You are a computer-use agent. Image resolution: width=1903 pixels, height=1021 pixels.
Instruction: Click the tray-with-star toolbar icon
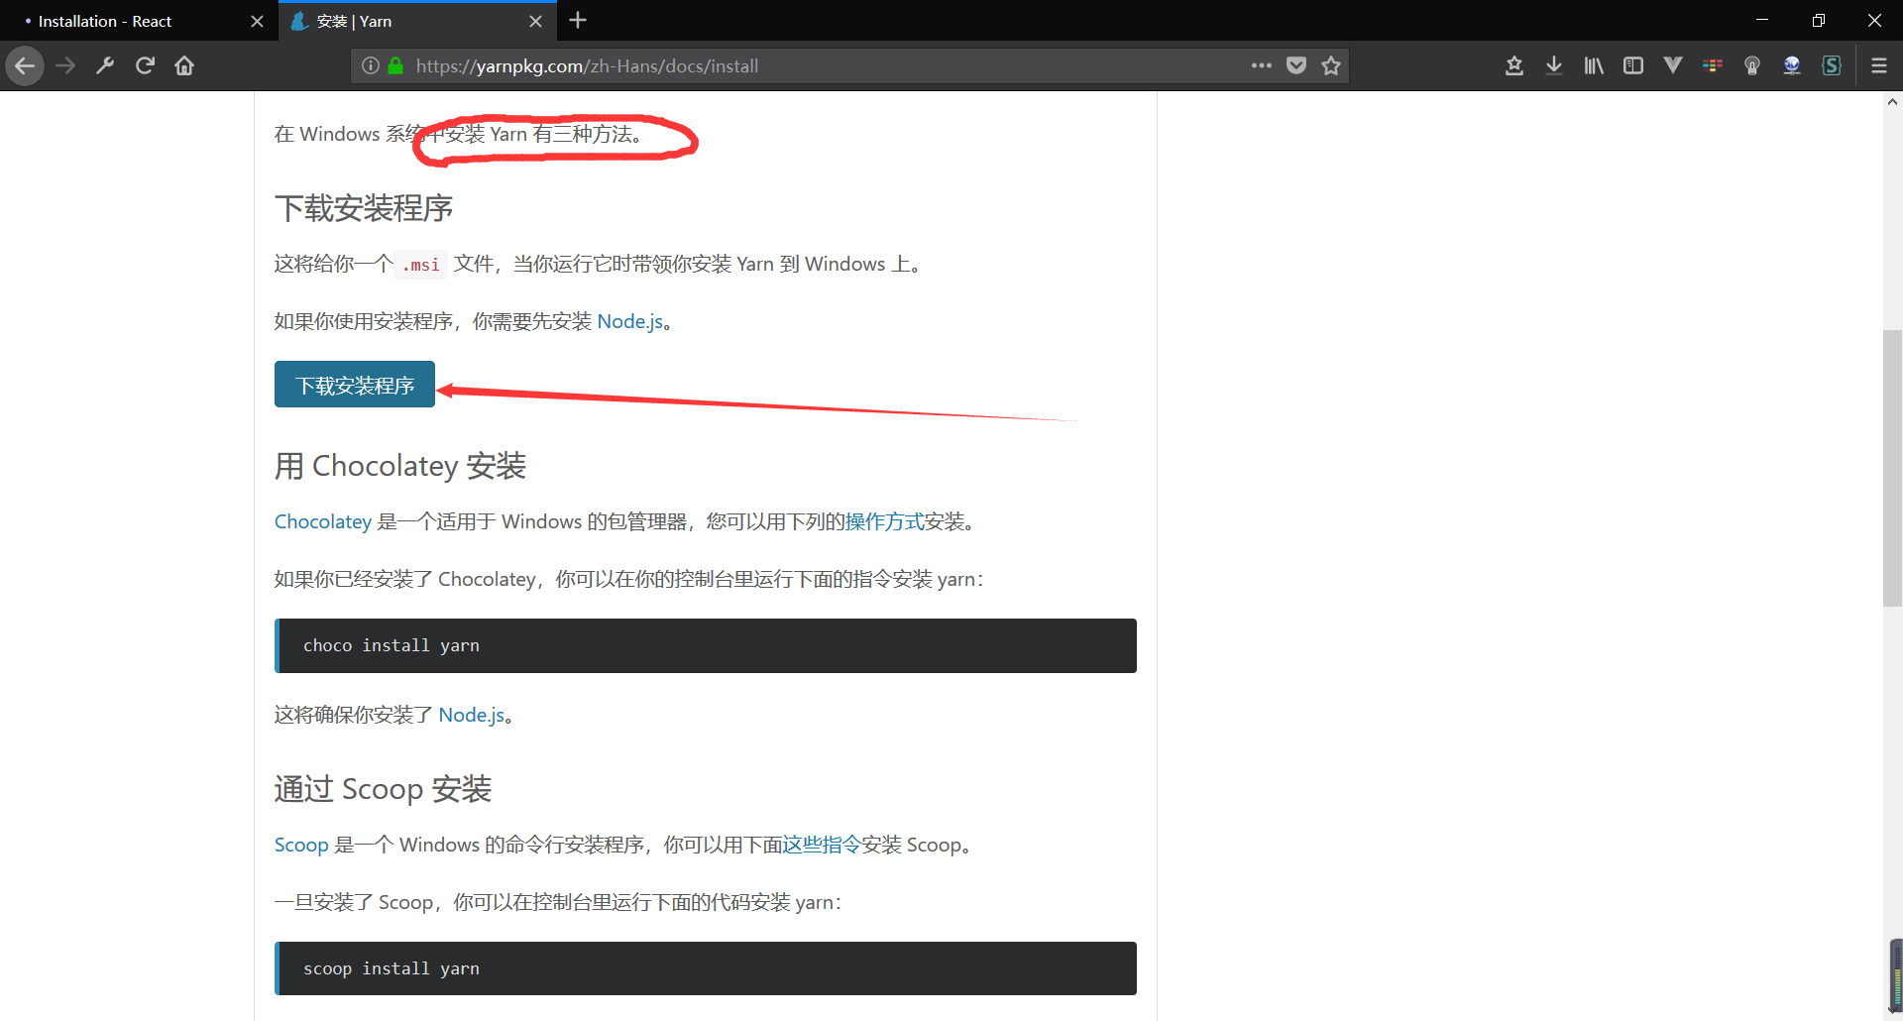[x=1514, y=66]
